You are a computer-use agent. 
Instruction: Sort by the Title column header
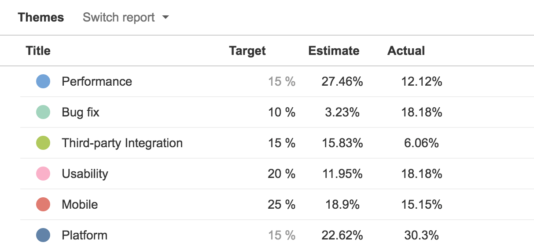(38, 51)
